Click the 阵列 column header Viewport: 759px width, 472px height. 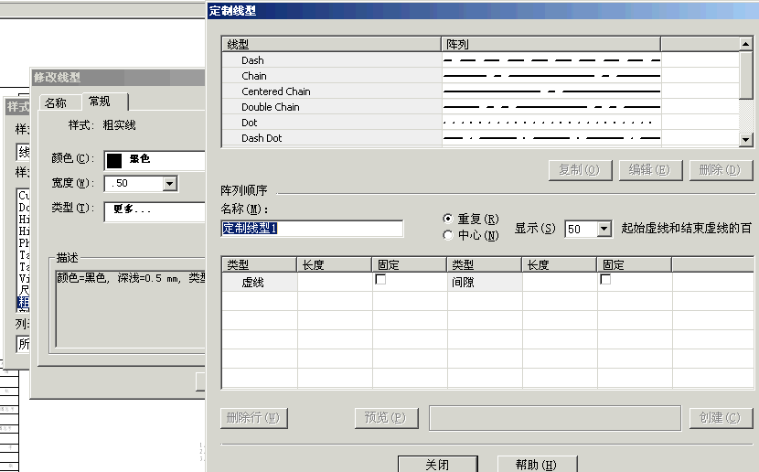coord(551,45)
